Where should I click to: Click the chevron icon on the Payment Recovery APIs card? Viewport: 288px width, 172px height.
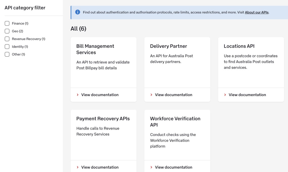point(78,167)
